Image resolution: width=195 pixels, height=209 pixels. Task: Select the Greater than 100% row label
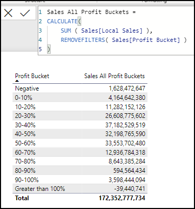[x=40, y=189]
